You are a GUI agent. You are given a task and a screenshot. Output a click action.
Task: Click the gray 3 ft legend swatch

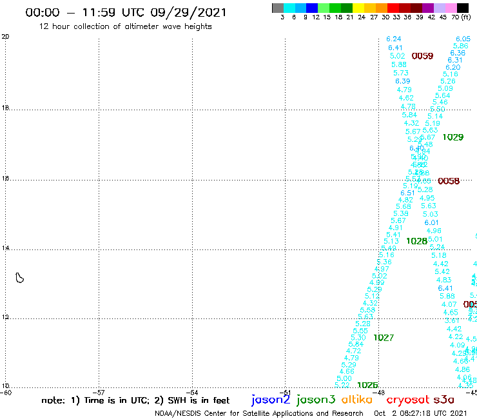pyautogui.click(x=278, y=8)
